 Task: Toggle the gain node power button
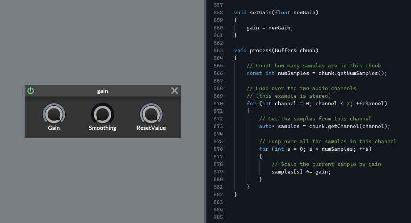(31, 91)
